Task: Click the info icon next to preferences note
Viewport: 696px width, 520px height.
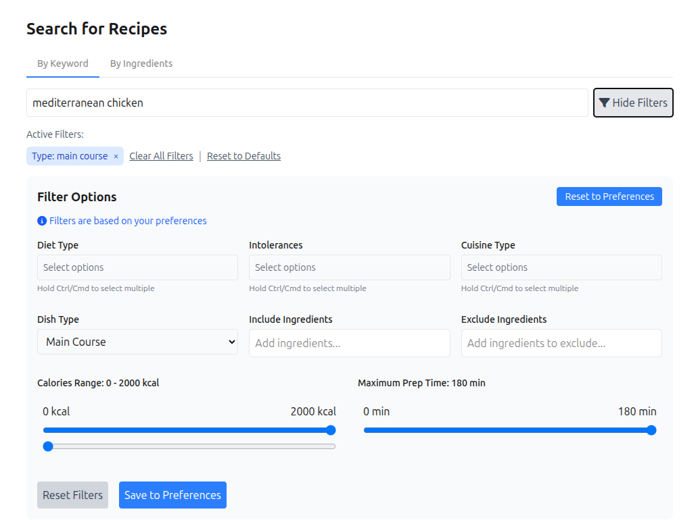Action: [41, 221]
